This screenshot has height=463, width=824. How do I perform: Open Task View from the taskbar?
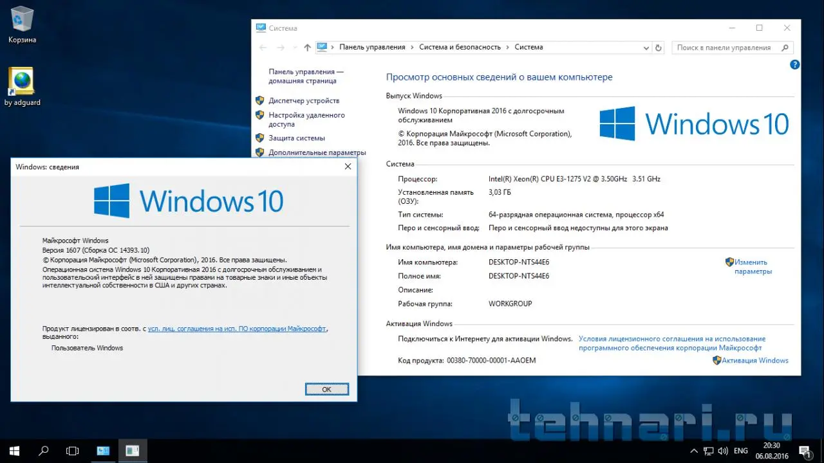pyautogui.click(x=73, y=451)
